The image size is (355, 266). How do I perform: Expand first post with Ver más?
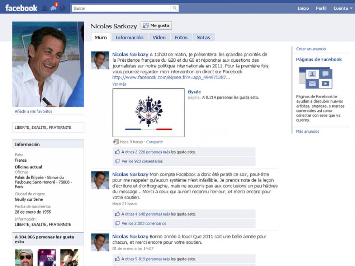119,84
